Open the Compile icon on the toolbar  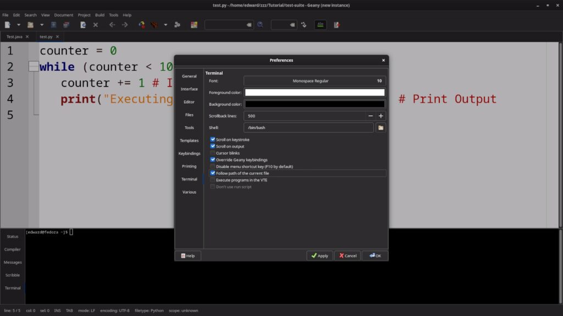click(141, 25)
